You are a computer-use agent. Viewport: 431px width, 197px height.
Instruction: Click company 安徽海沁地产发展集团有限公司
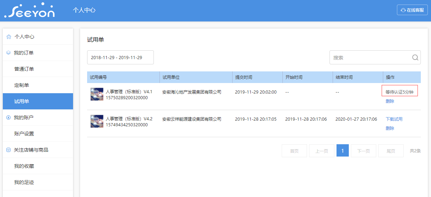pyautogui.click(x=192, y=92)
